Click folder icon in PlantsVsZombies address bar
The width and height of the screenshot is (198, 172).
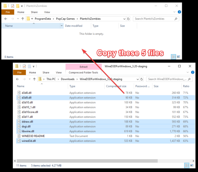coord(28,19)
